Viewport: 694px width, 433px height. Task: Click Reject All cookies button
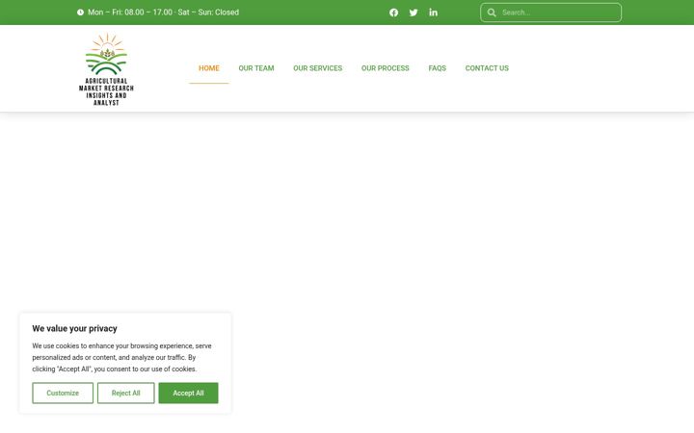point(125,393)
